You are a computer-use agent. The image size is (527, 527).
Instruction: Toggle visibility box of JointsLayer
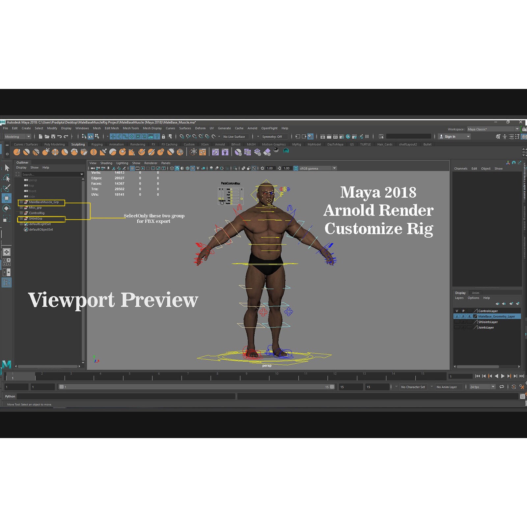click(x=457, y=327)
